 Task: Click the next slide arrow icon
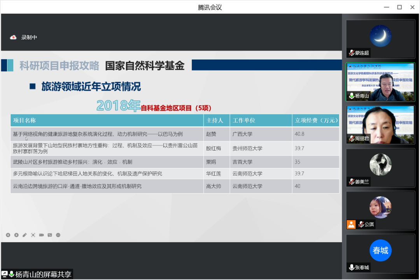pos(16,235)
